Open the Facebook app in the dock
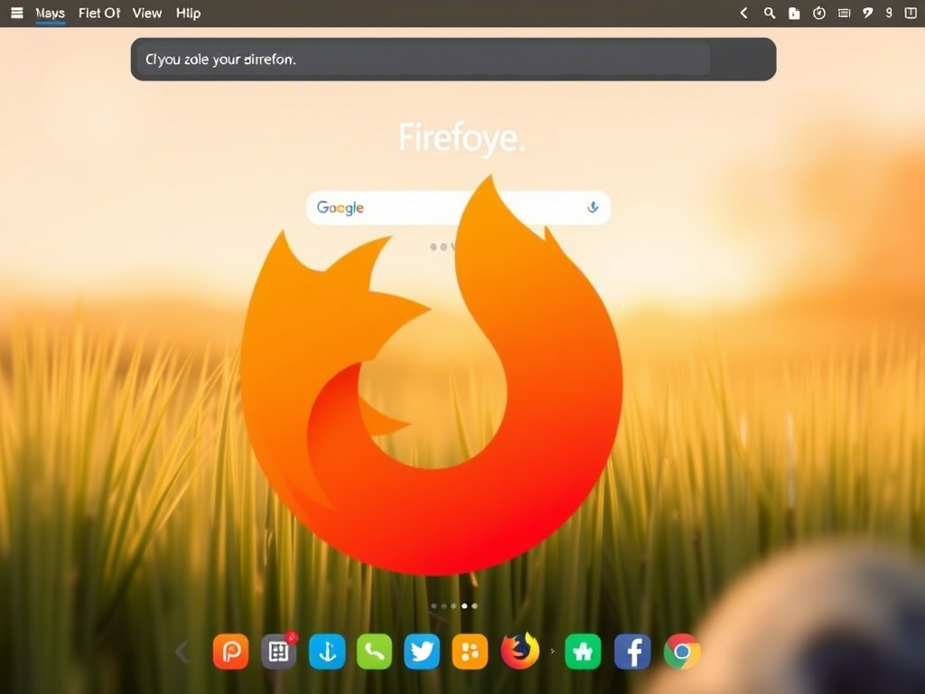925x694 pixels. click(x=632, y=652)
